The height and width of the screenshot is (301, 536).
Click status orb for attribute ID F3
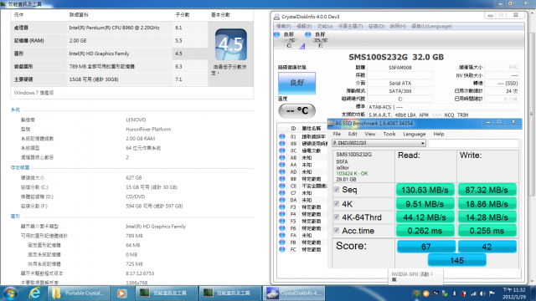point(282,207)
